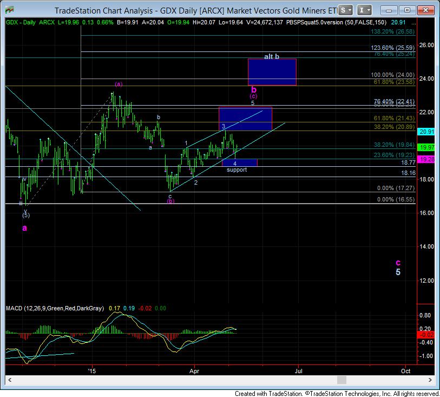The width and height of the screenshot is (440, 397).
Task: Open the I interval-link dropdown in title bar
Action: (364, 10)
